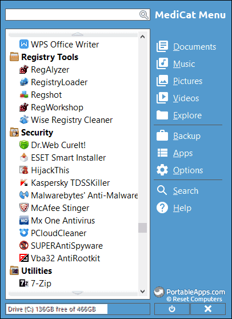
Task: Click the SUPERAntiSpyware icon
Action: pos(24,246)
